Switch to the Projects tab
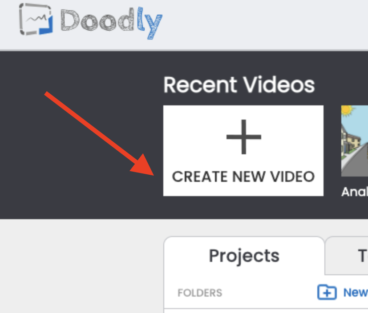The height and width of the screenshot is (313, 368). coord(244,256)
